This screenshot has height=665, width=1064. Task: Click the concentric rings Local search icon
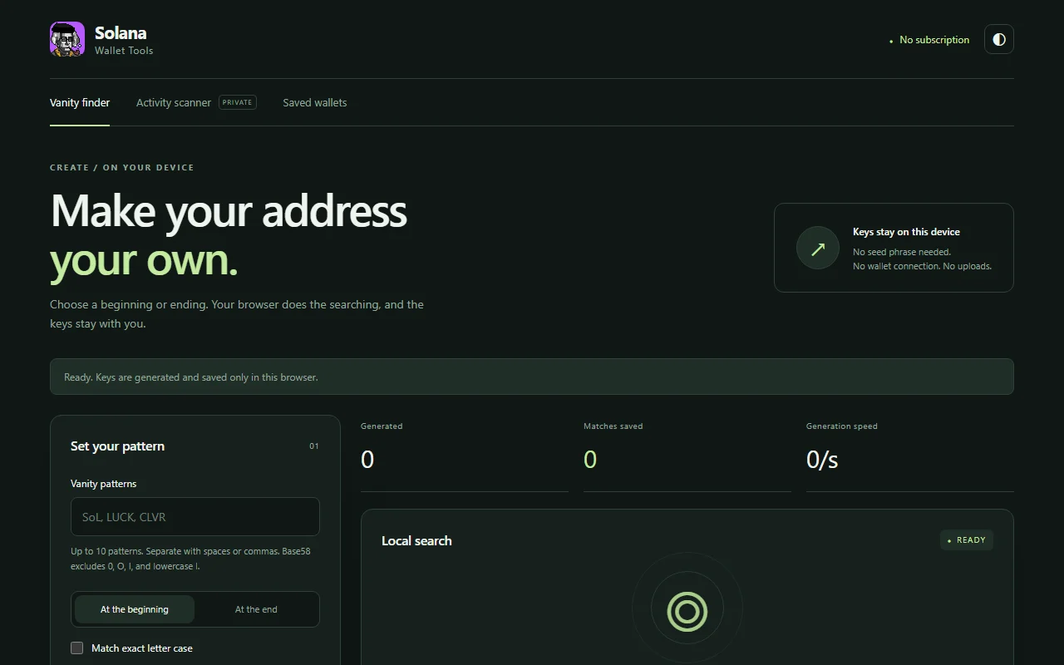click(687, 611)
